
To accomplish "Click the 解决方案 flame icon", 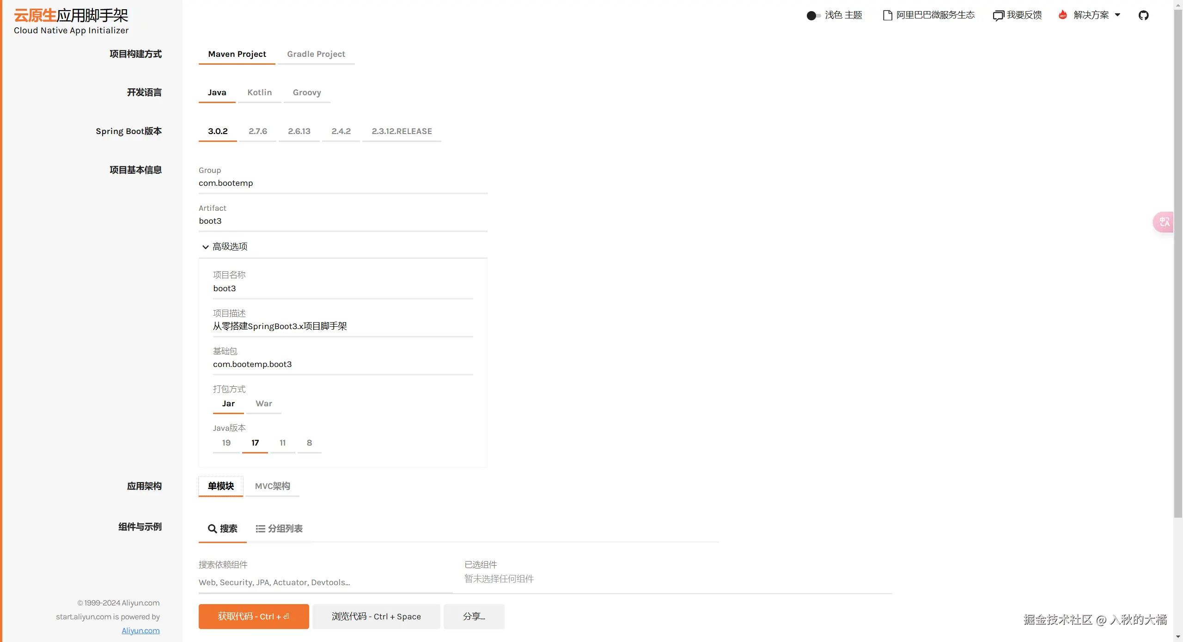I will [x=1062, y=15].
